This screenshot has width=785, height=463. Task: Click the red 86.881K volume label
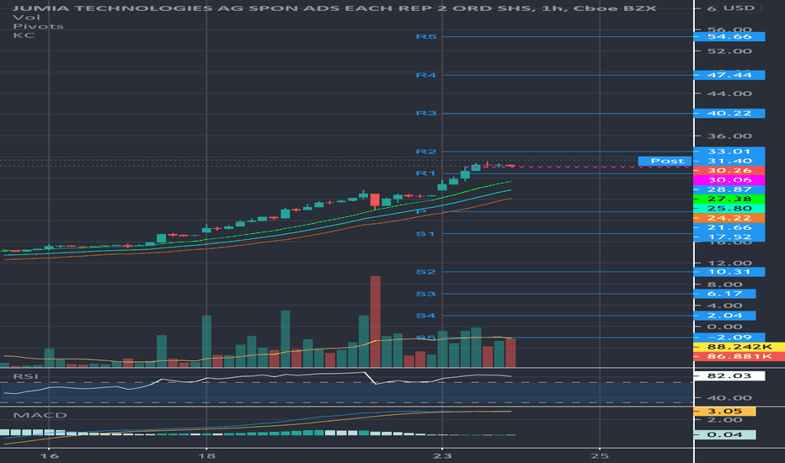[x=739, y=356]
